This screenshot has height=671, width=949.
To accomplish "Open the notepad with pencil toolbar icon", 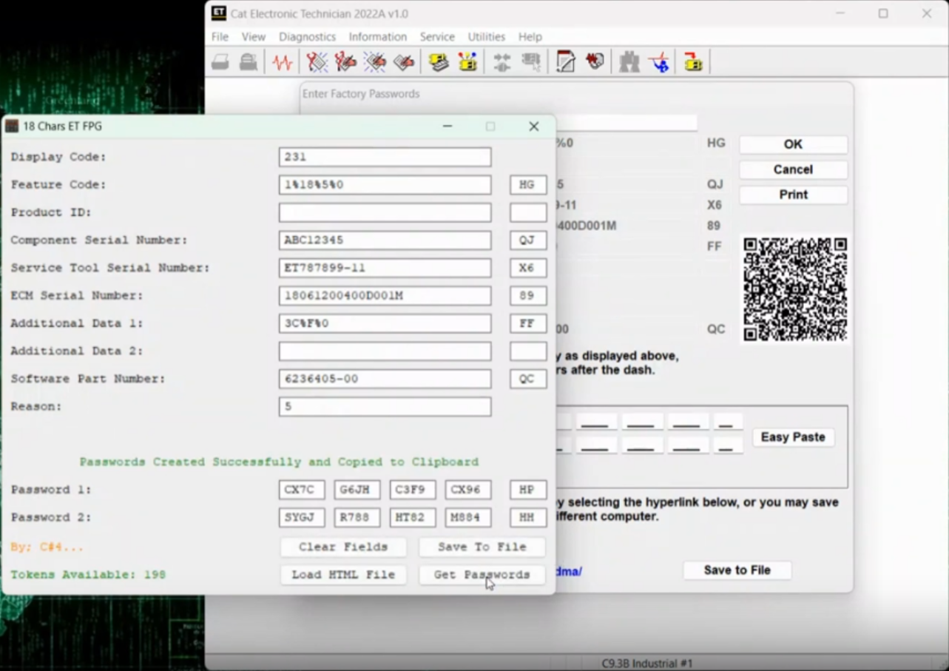I will pyautogui.click(x=566, y=62).
